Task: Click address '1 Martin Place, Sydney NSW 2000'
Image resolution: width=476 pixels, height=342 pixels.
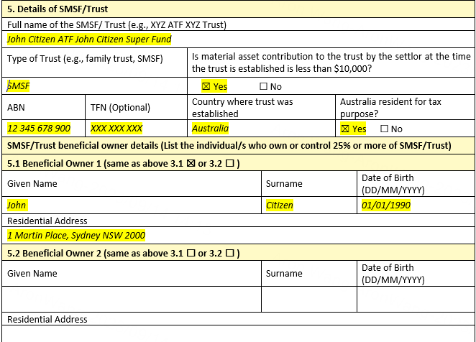Action: coord(76,236)
